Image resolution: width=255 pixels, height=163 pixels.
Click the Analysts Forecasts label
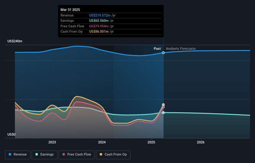point(181,49)
